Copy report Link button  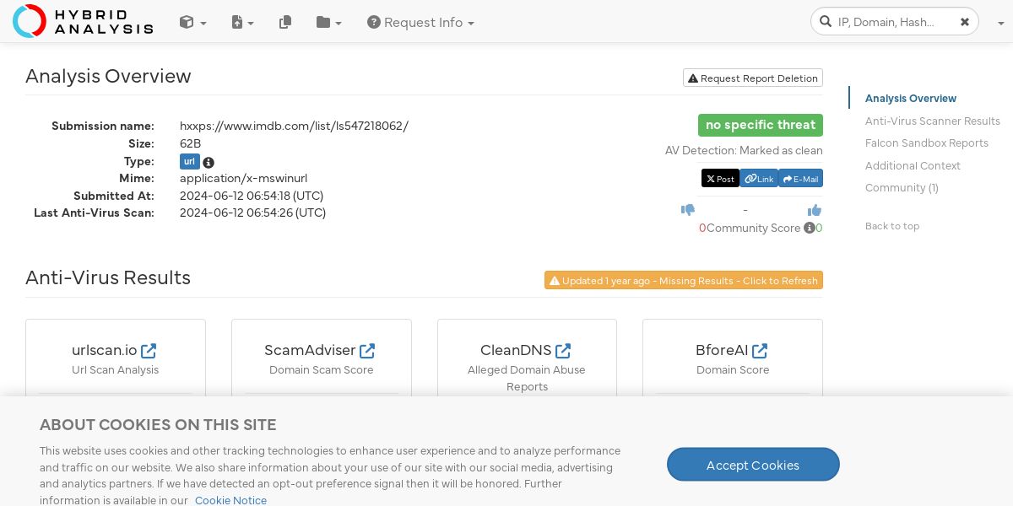(x=759, y=179)
